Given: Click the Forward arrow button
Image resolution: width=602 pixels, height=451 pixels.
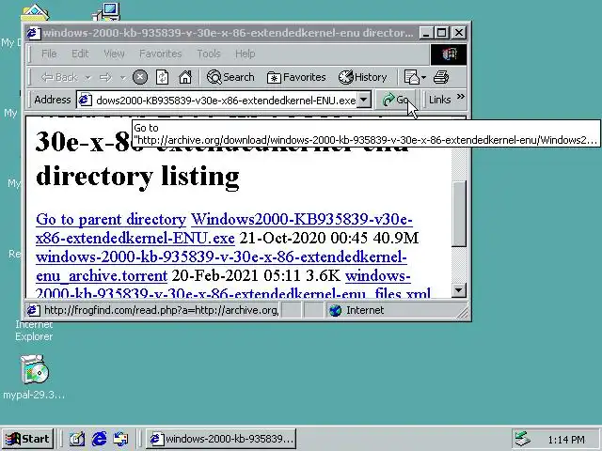Looking at the screenshot, I should pyautogui.click(x=106, y=77).
